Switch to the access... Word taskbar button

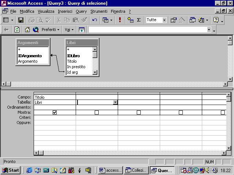pos(110,170)
